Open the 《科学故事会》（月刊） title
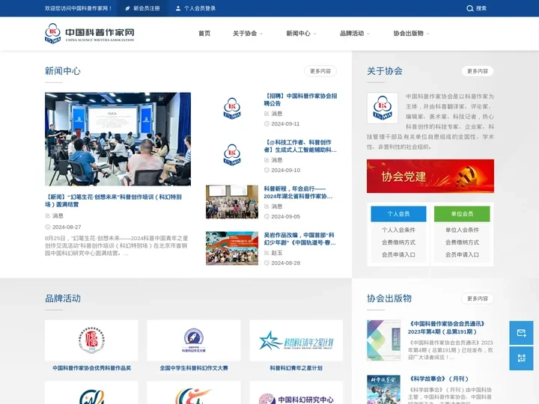 (438, 379)
